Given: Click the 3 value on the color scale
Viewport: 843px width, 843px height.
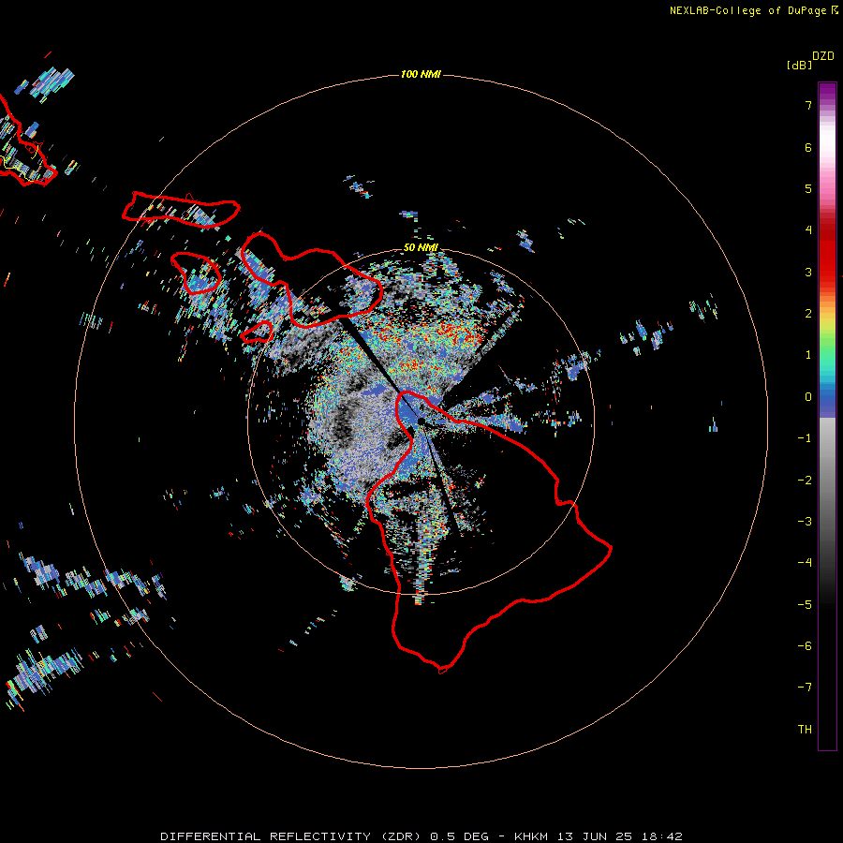Looking at the screenshot, I should [x=808, y=272].
